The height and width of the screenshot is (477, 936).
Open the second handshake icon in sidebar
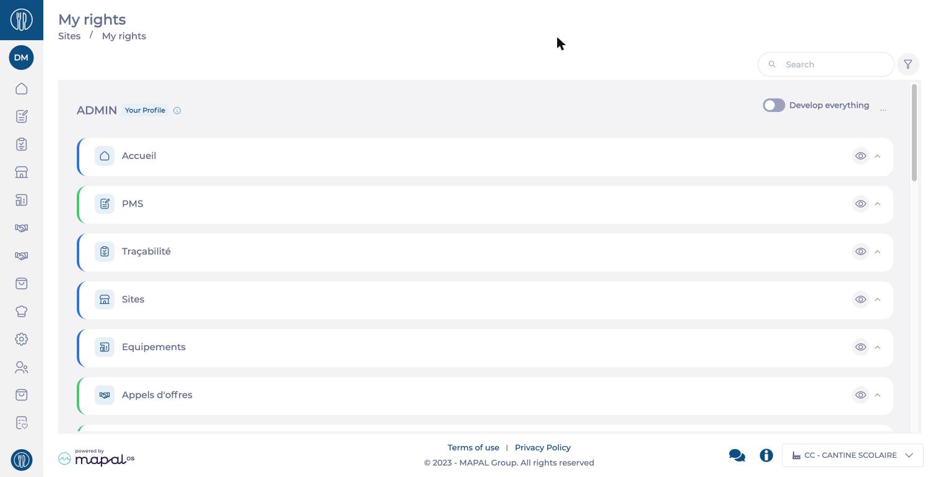click(x=21, y=256)
